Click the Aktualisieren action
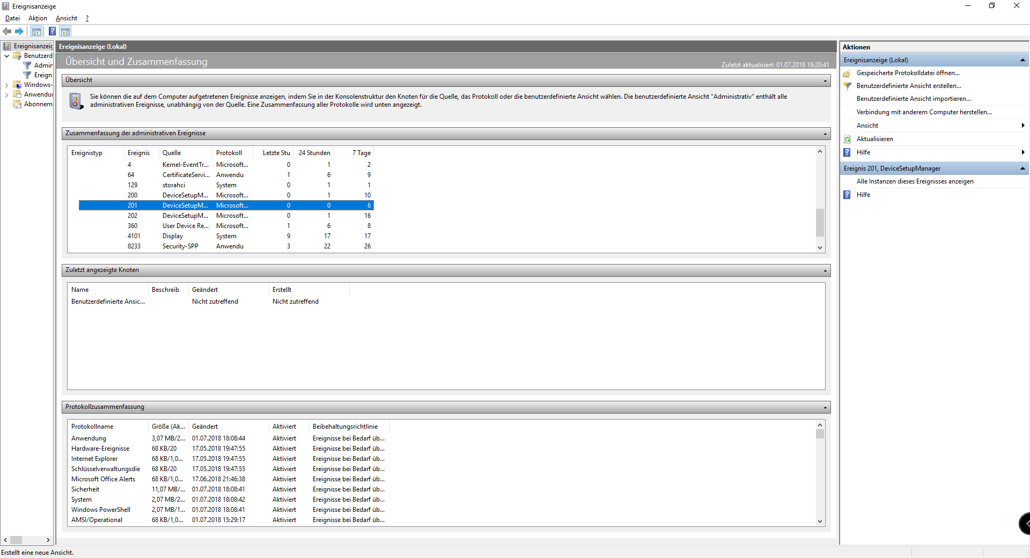Viewport: 1030px width, 558px height. pos(874,139)
